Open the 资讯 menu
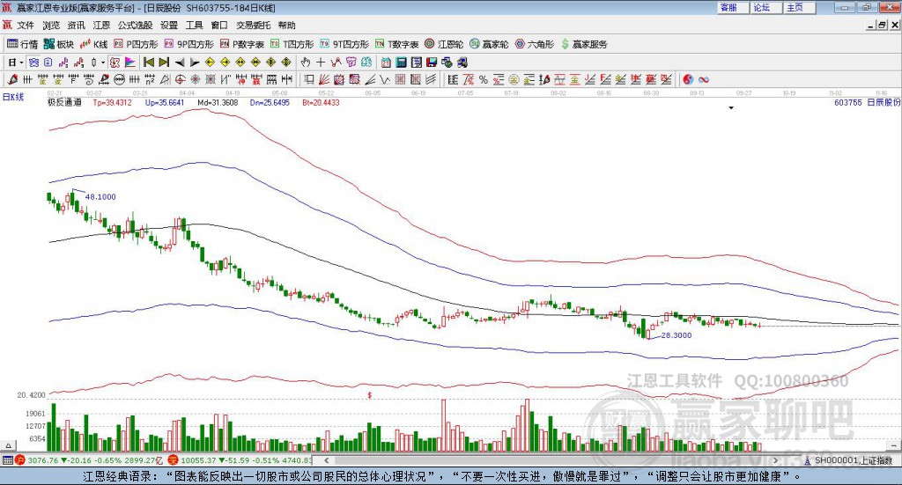This screenshot has height=485, width=902. coord(76,26)
